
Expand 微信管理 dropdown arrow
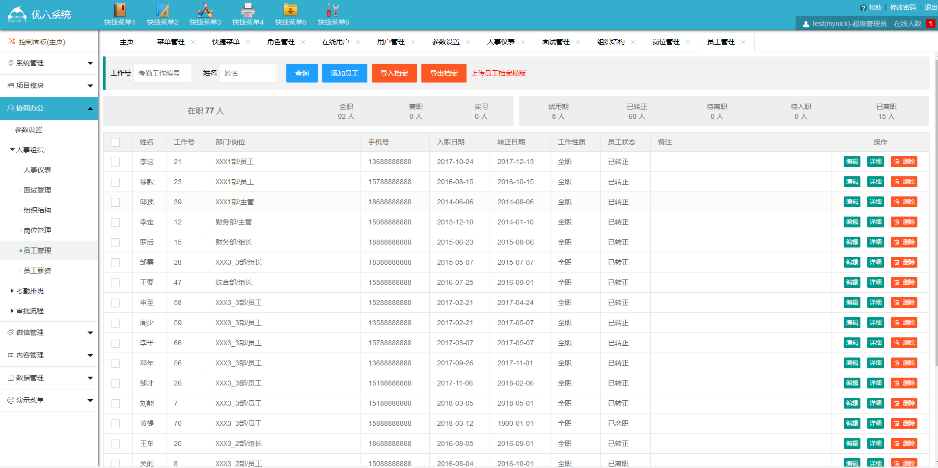pyautogui.click(x=90, y=332)
